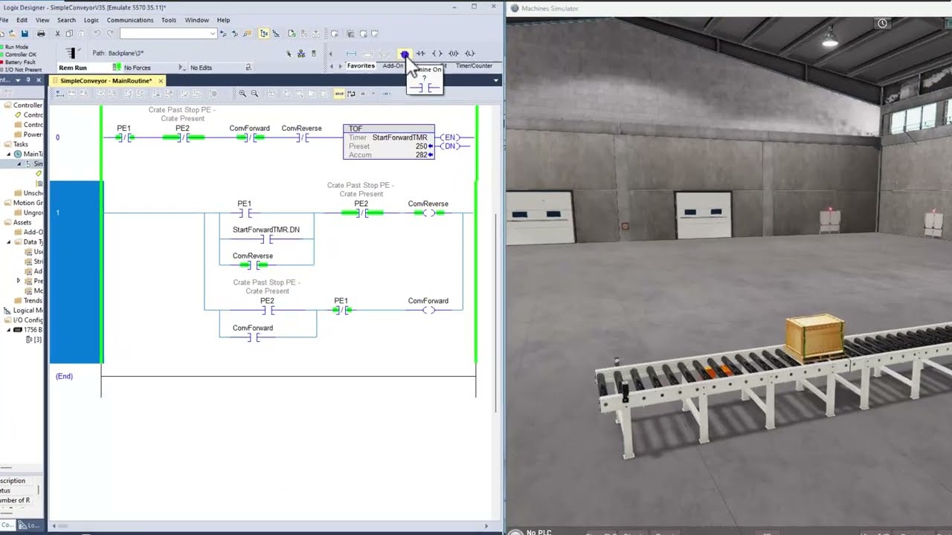The height and width of the screenshot is (535, 952).
Task: Click the Examine On instruction icon
Action: click(404, 53)
